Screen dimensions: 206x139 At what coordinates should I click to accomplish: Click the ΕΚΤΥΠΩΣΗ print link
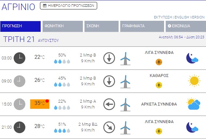click(x=163, y=17)
